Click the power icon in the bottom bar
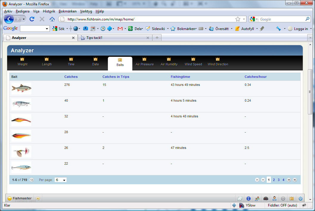The width and height of the screenshot is (315, 211). (x=300, y=199)
